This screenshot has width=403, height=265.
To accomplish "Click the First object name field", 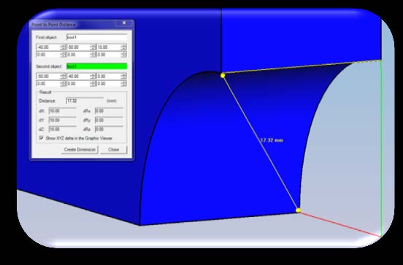I will coord(96,37).
